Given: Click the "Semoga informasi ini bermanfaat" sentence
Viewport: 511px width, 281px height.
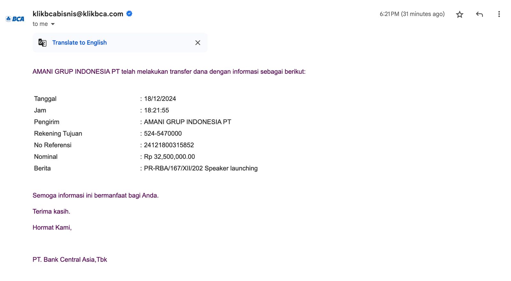Looking at the screenshot, I should tap(95, 195).
